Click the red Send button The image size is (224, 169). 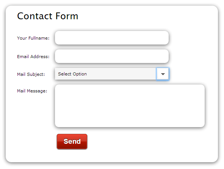pyautogui.click(x=72, y=141)
